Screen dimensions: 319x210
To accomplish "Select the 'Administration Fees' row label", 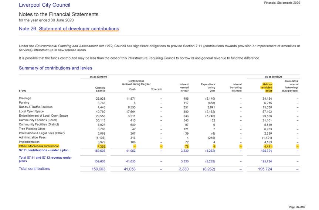I will pos(33,138).
